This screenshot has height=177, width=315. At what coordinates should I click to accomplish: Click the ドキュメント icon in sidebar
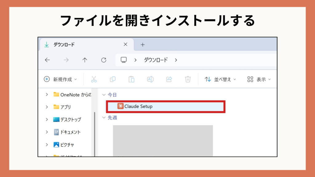(x=56, y=132)
